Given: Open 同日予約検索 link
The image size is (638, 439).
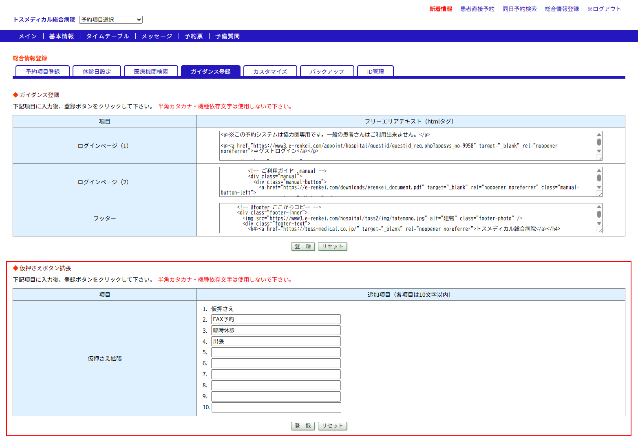Looking at the screenshot, I should click(520, 9).
